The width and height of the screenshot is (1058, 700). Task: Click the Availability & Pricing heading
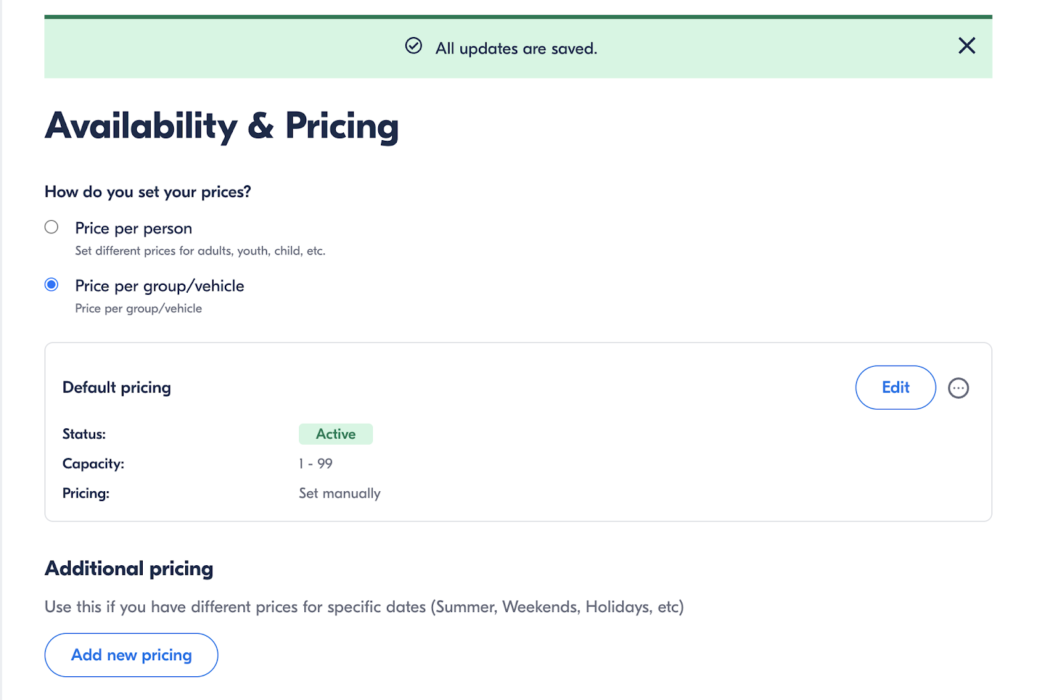(x=222, y=126)
